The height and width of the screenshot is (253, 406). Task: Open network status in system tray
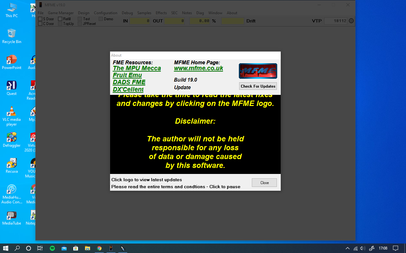(356, 248)
